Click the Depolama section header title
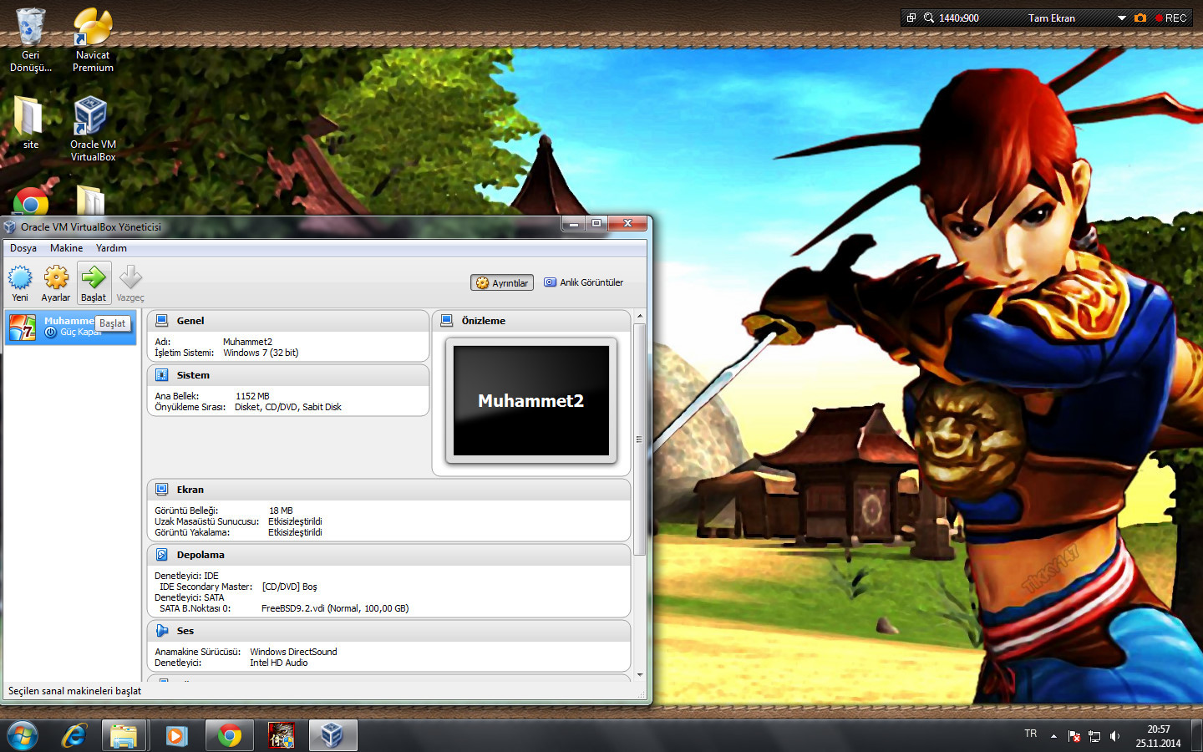The height and width of the screenshot is (752, 1203). [200, 555]
